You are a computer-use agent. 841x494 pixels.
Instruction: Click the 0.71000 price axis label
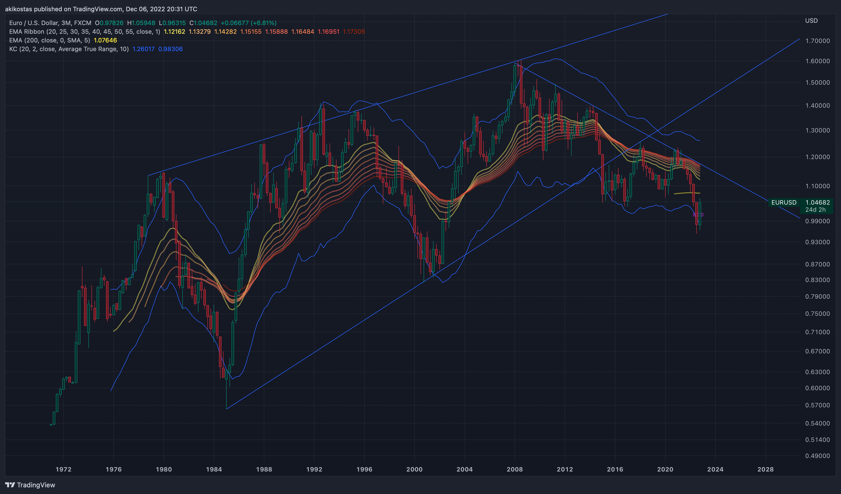pos(818,332)
